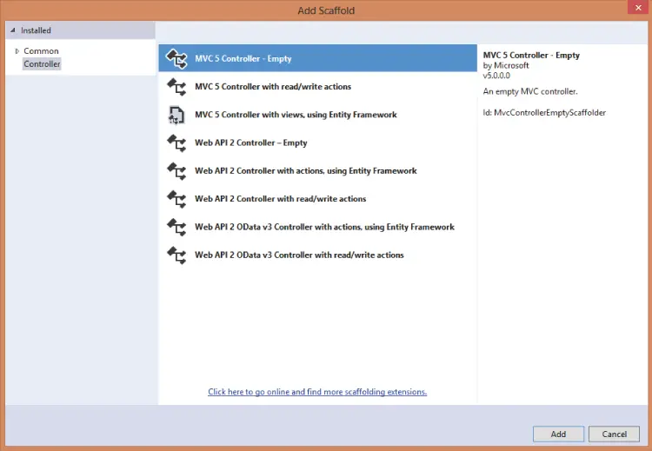The height and width of the screenshot is (451, 652).
Task: Click icon for MVC 5 Controller with views
Action: 176,115
